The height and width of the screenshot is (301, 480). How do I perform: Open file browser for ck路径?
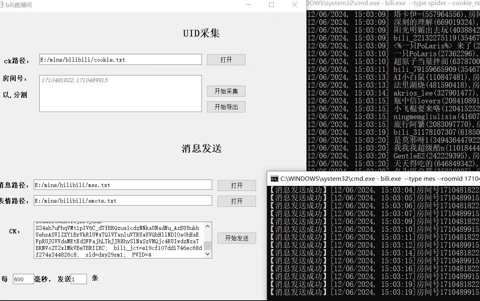tap(226, 60)
